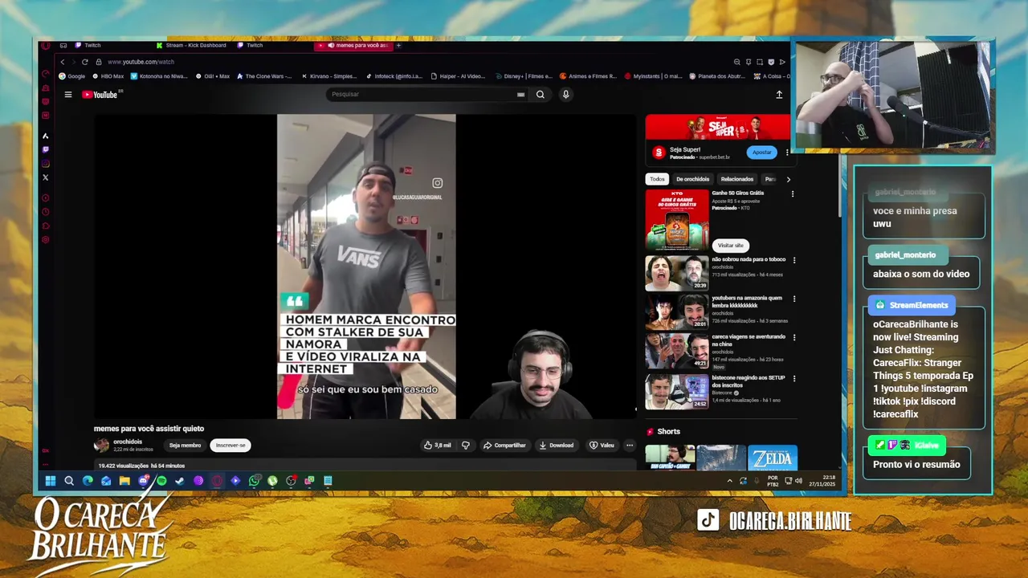The image size is (1028, 578).
Task: Open options for 'Ganhe 50 Giros Grátis' ad
Action: (793, 193)
